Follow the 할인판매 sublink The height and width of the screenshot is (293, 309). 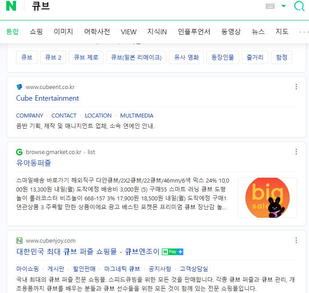click(x=84, y=269)
